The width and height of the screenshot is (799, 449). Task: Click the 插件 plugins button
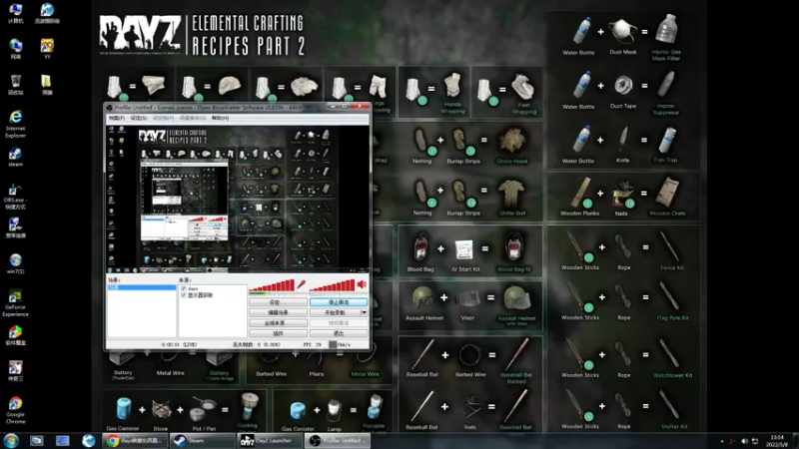coord(278,333)
